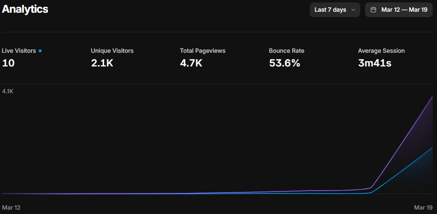Screen dimensions: 437x214
Task: Click the Analytics heading
Action: pos(25,9)
